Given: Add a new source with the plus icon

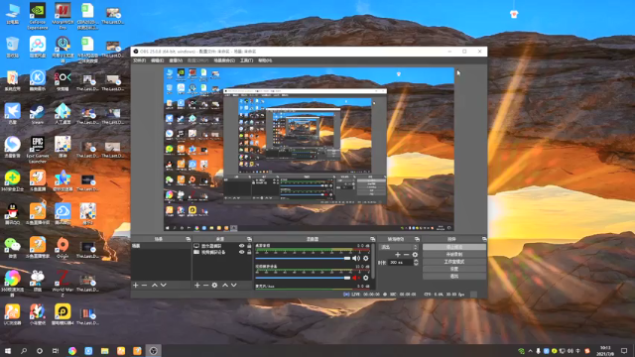Looking at the screenshot, I should click(x=197, y=285).
